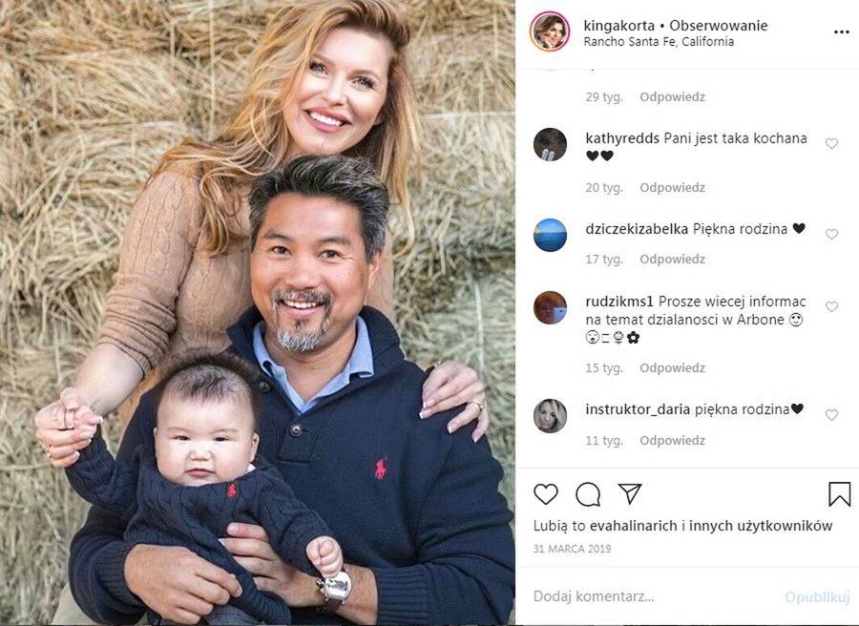Open the comment bubble icon
The width and height of the screenshot is (859, 626).
point(588,494)
